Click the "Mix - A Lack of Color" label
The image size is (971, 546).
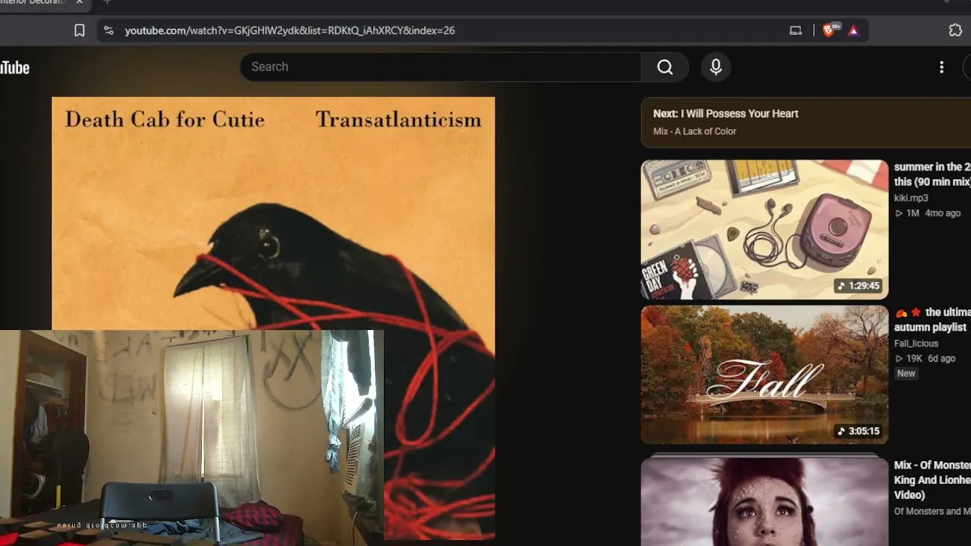click(x=695, y=131)
